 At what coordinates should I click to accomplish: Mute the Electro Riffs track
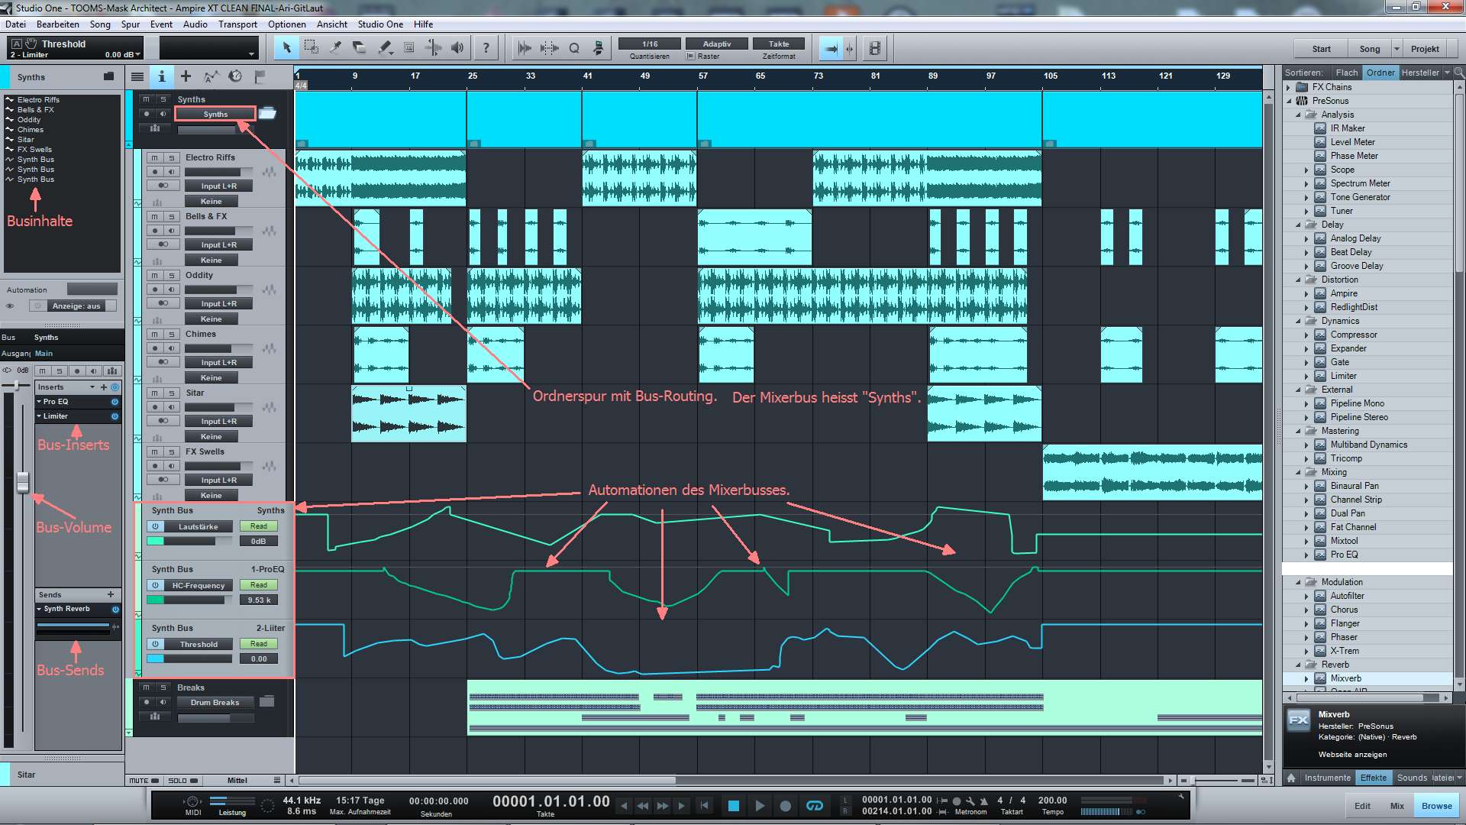click(x=155, y=157)
